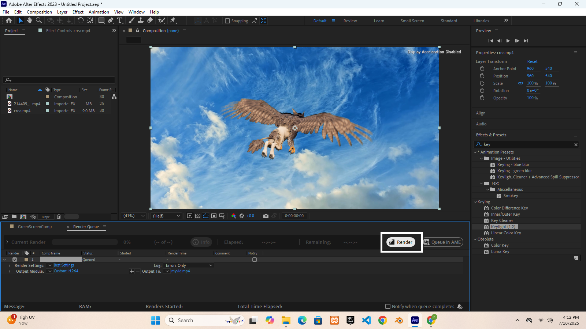
Task: Toggle Scale constrain proportions link
Action: pyautogui.click(x=520, y=83)
